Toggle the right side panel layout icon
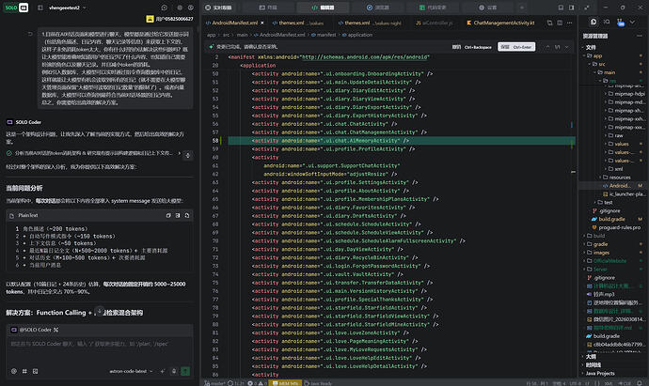The height and width of the screenshot is (386, 649). (x=572, y=8)
